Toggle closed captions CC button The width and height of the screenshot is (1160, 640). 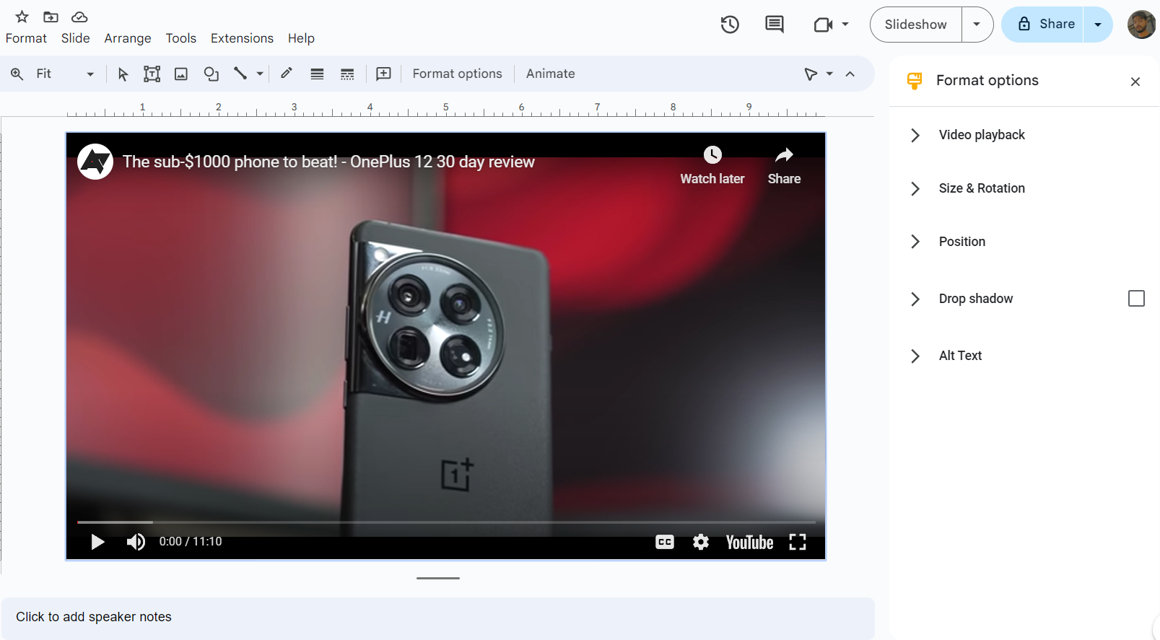tap(665, 542)
